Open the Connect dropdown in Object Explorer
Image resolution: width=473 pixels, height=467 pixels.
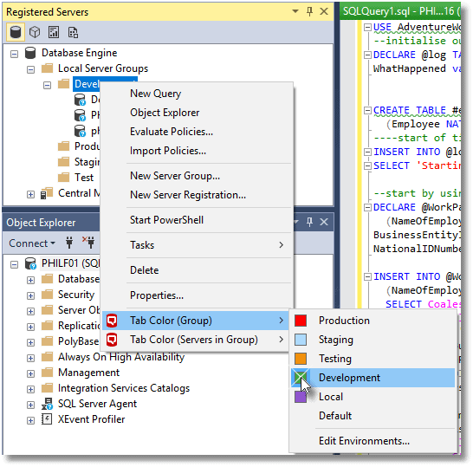(x=32, y=243)
